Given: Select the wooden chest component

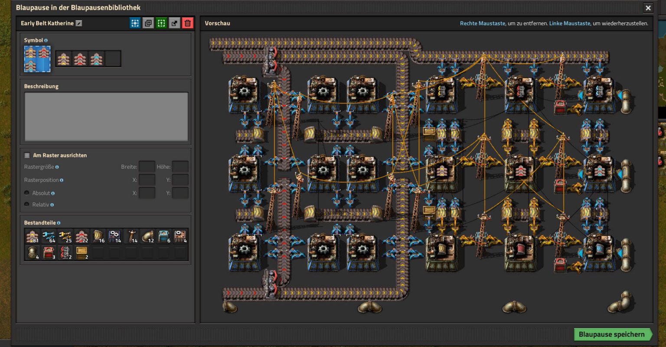Looking at the screenshot, I should point(82,252).
